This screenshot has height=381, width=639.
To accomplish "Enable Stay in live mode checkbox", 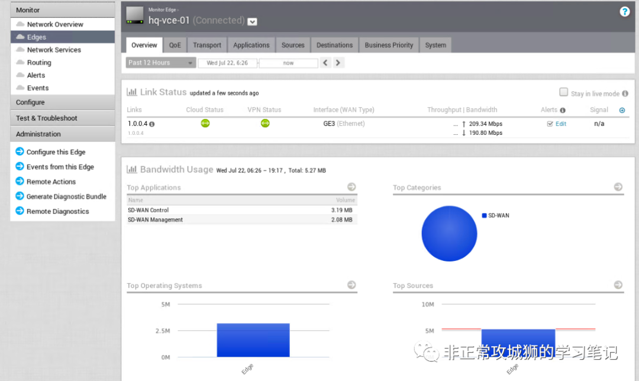I will tap(564, 92).
